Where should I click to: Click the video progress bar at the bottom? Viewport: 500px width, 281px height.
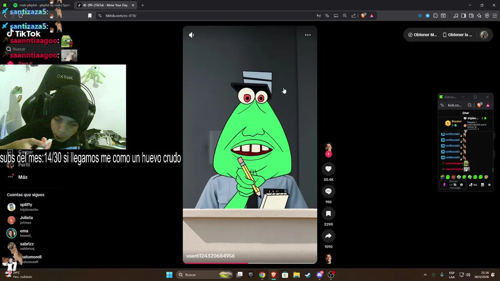click(x=250, y=263)
